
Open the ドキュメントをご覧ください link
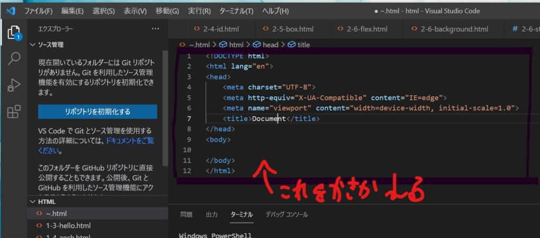click(130, 141)
